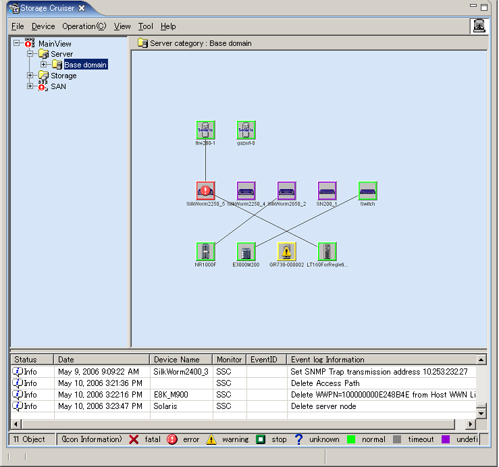The image size is (499, 467).
Task: Sort events by Date column header
Action: pyautogui.click(x=101, y=360)
